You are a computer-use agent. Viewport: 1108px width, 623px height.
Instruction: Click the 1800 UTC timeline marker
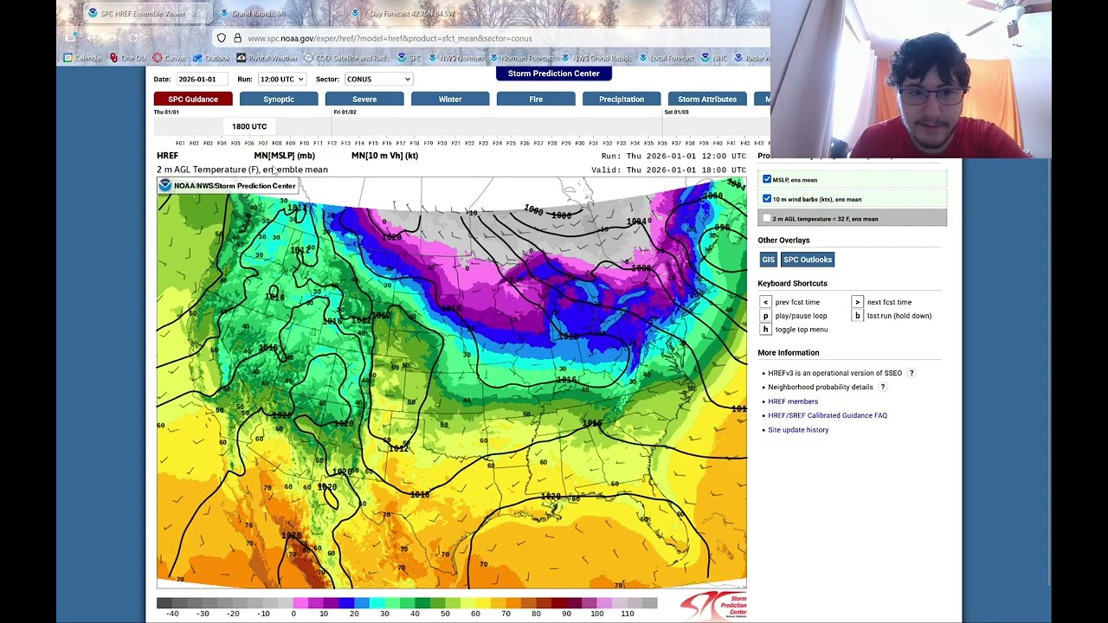tap(249, 126)
